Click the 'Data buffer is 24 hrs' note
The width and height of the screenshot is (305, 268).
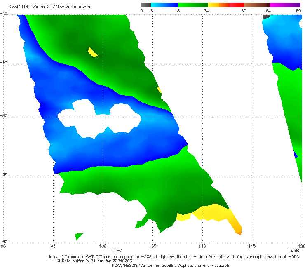[x=95, y=261]
